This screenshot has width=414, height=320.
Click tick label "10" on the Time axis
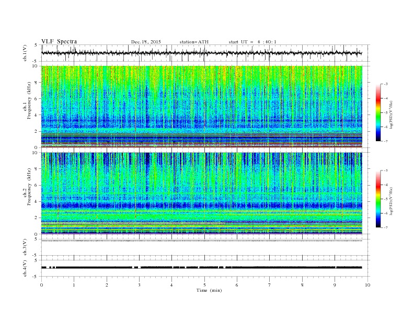pos(367,285)
